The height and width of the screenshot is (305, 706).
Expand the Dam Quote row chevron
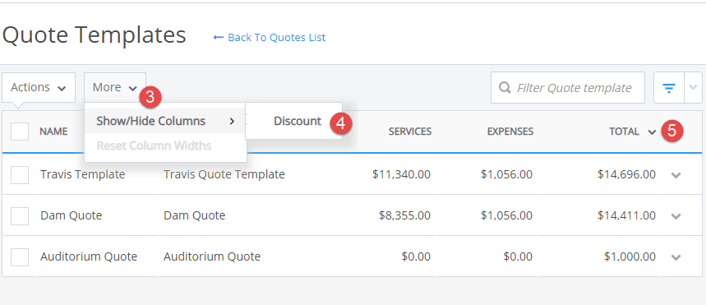coord(676,216)
